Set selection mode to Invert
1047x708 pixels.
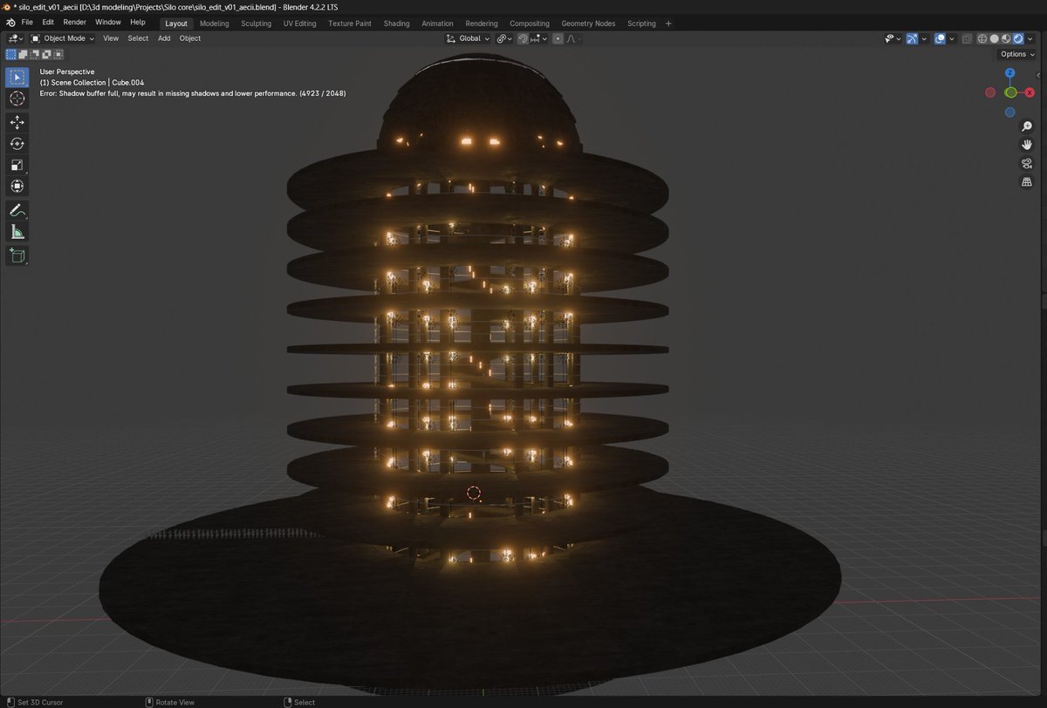(46, 54)
